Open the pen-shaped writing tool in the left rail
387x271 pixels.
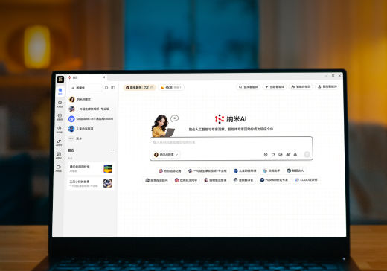pos(59,142)
